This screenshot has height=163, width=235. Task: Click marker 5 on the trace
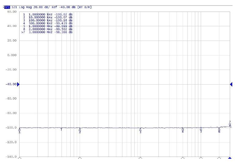tap(201, 129)
